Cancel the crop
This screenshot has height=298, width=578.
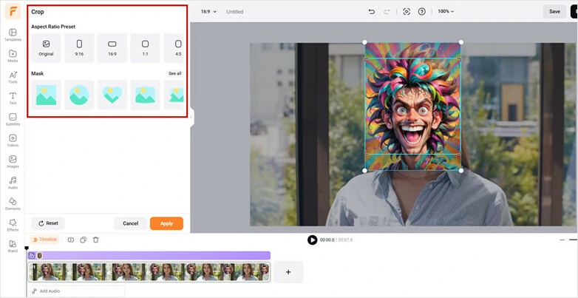(131, 223)
